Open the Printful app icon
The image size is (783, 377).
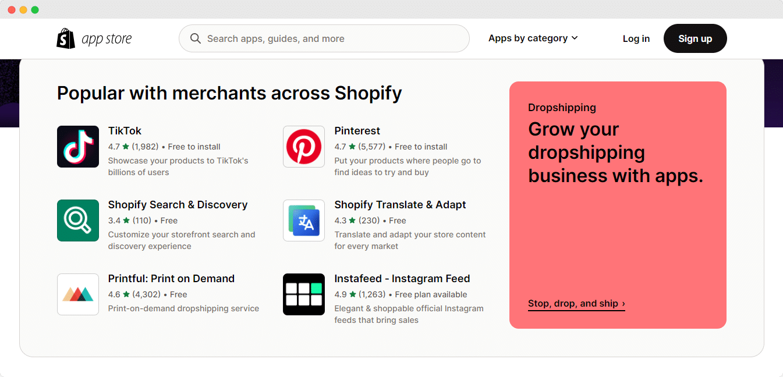[78, 294]
